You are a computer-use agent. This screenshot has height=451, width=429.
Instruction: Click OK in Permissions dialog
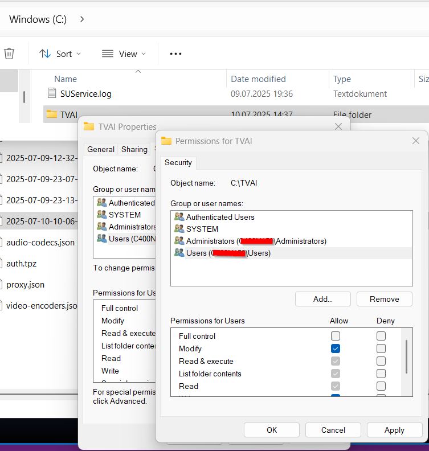pos(272,430)
